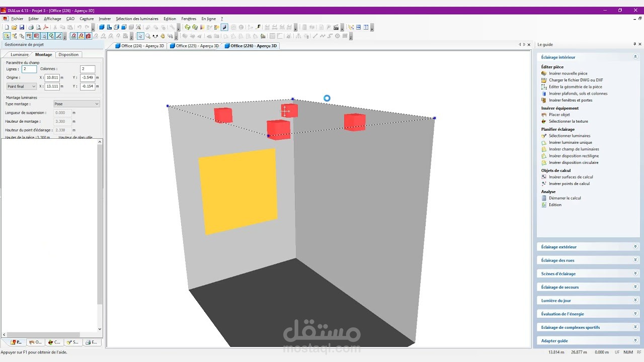The width and height of the screenshot is (644, 362).
Task: Toggle the second red-lock snap button
Action: [81, 36]
